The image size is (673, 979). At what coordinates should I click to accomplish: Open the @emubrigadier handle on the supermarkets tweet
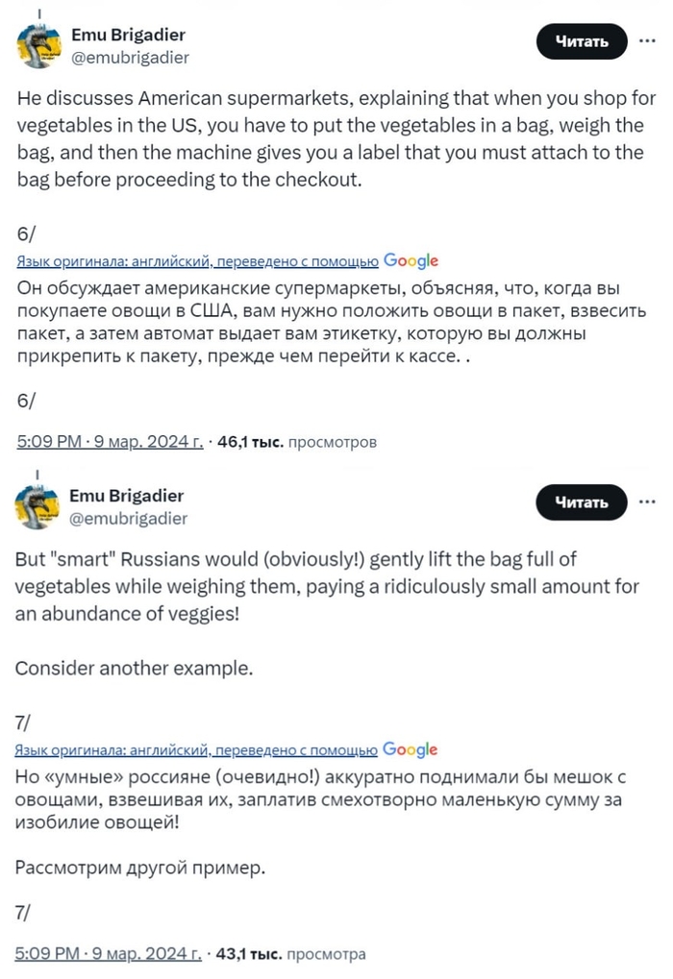129,58
